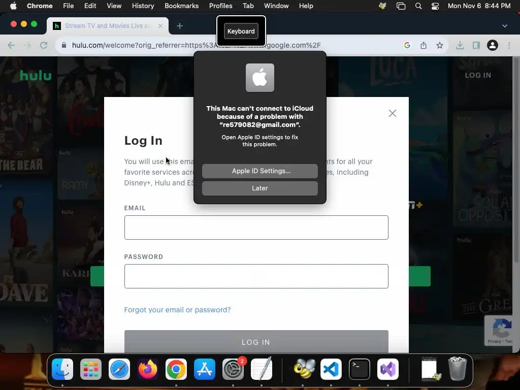Screen dimensions: 520x390
Task: Click the Google icon in the address bar
Action: coord(407,45)
